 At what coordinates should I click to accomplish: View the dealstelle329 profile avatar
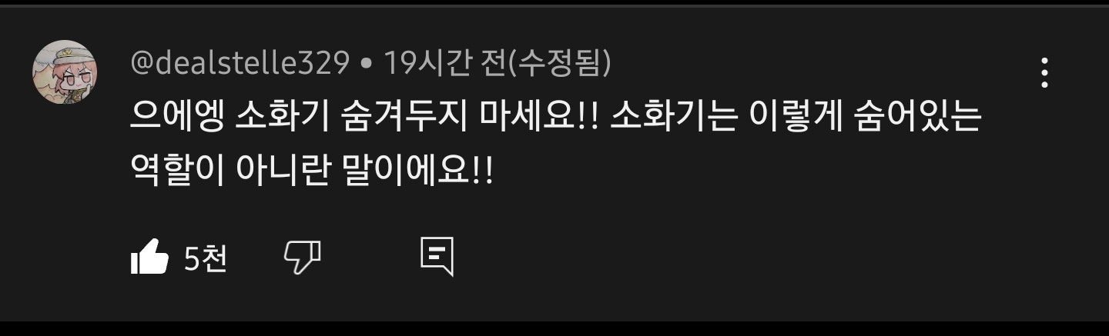[x=65, y=72]
